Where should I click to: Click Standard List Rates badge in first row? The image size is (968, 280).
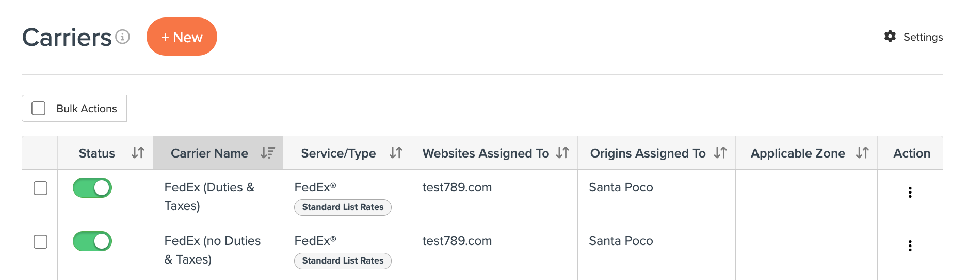tap(343, 207)
